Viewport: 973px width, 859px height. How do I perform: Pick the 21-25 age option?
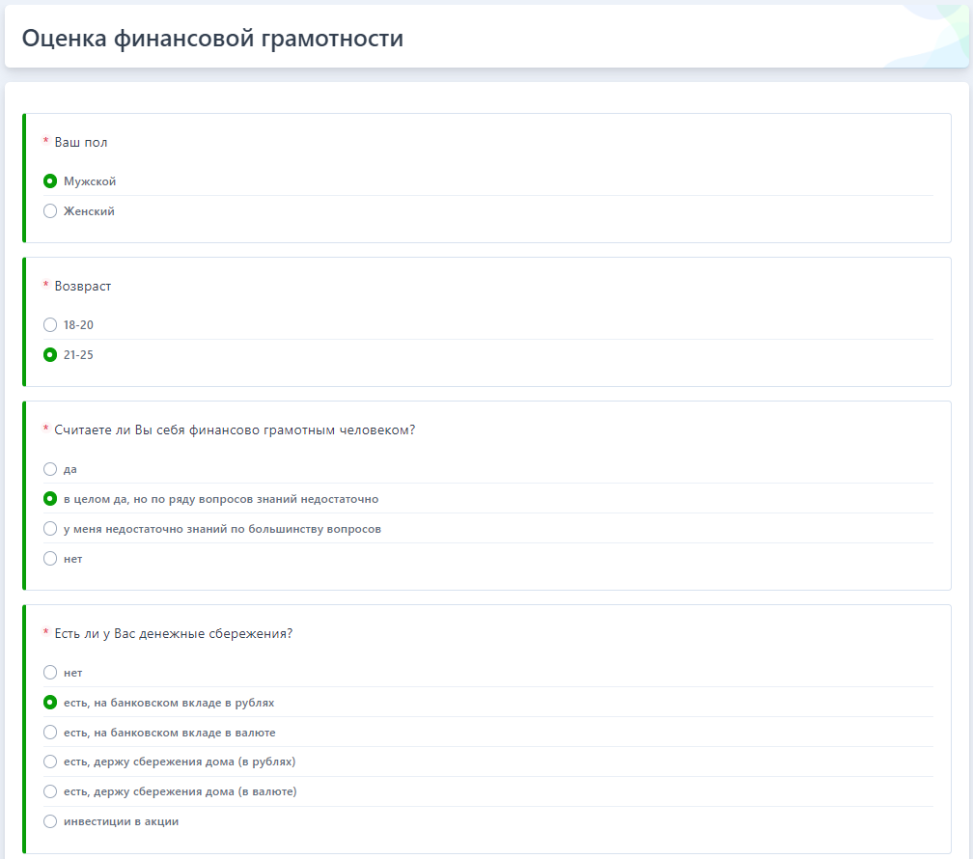click(x=50, y=355)
